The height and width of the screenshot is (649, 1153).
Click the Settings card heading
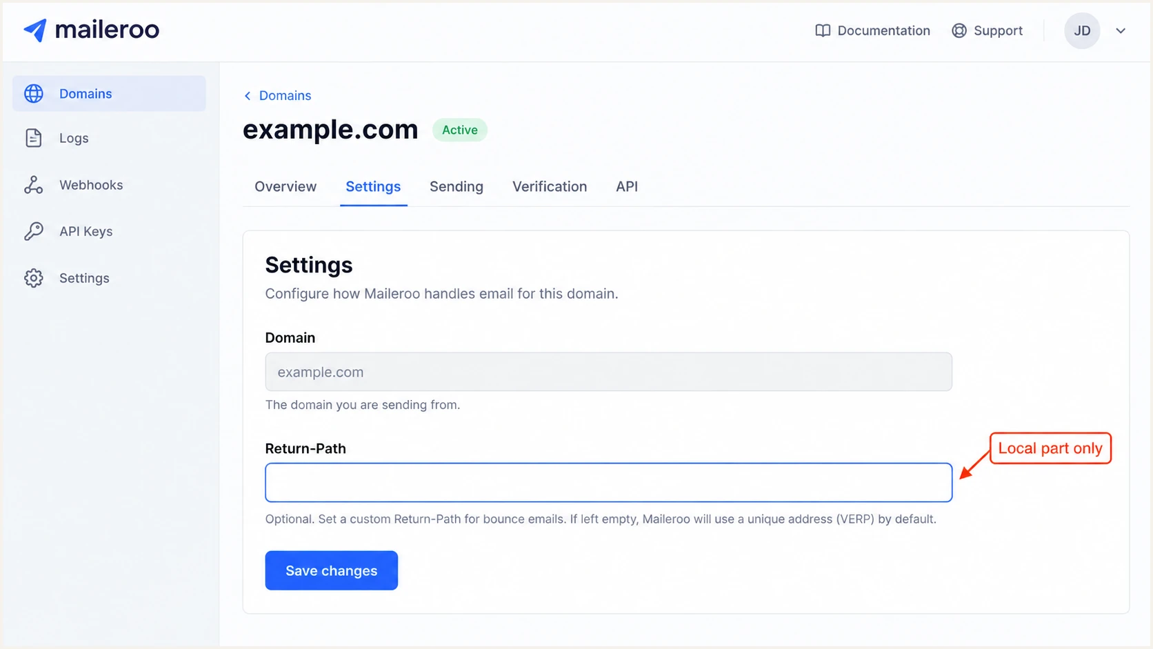click(x=309, y=265)
